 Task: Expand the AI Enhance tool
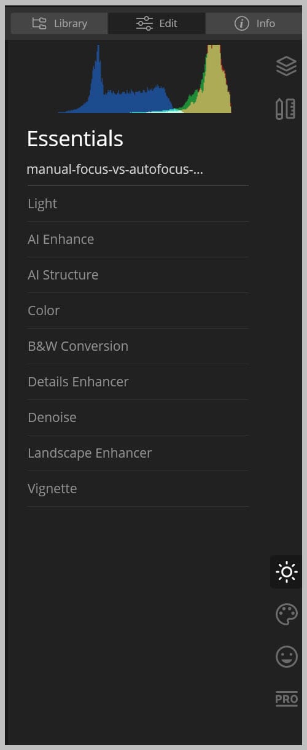[138, 240]
